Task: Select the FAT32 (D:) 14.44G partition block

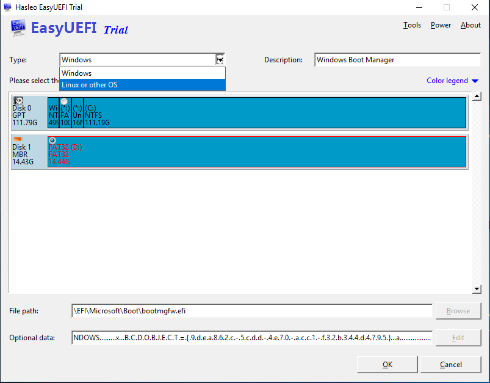Action: (x=257, y=151)
